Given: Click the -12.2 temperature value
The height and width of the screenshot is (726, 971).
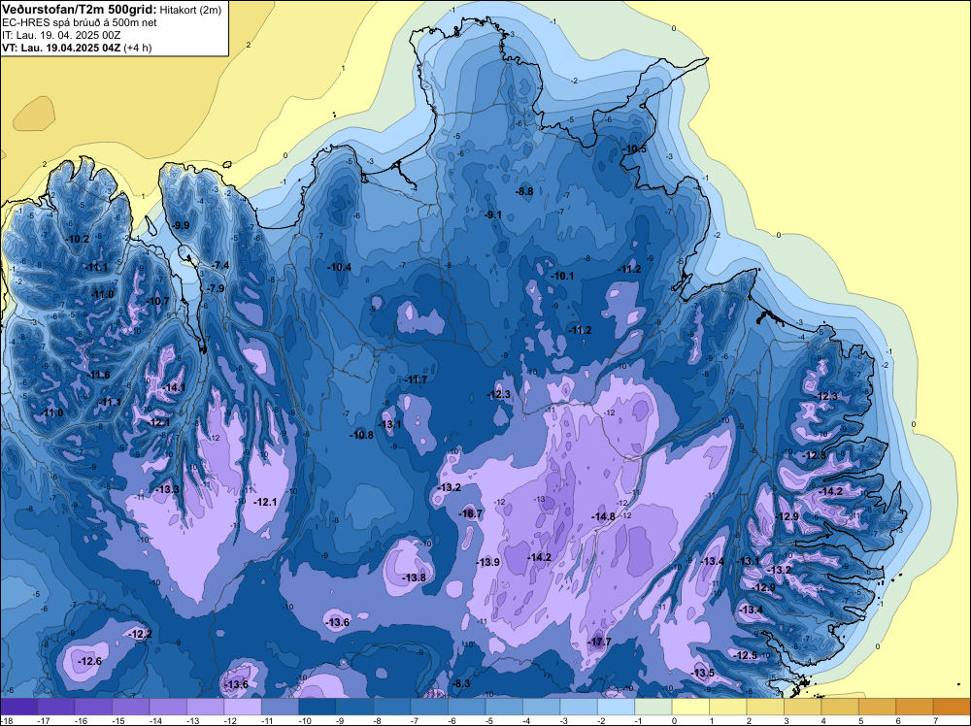Looking at the screenshot, I should (x=140, y=635).
